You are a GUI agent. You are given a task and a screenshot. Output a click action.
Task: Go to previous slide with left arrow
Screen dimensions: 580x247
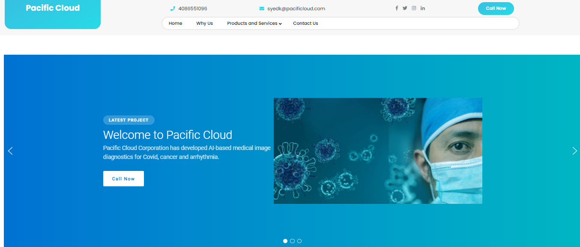coord(10,151)
